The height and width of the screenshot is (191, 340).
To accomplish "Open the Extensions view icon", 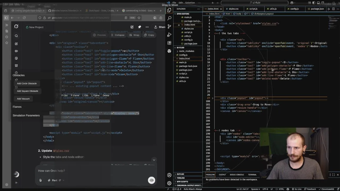I will [x=169, y=43].
